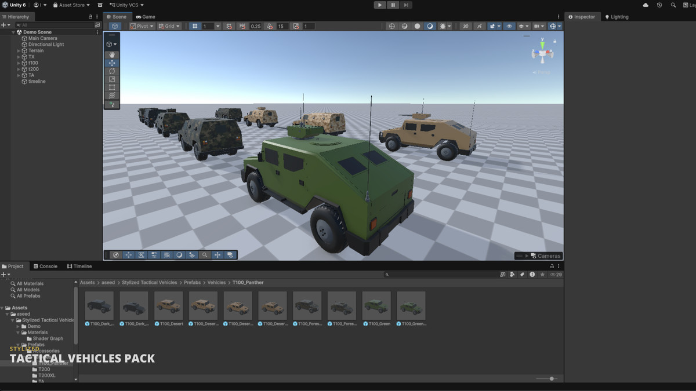This screenshot has height=391, width=696.
Task: Open Pivot handle position dropdown
Action: tap(142, 26)
